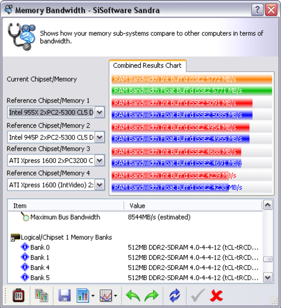The height and width of the screenshot is (308, 281).
Task: Select the Bank 4 row
Action: [135, 267]
